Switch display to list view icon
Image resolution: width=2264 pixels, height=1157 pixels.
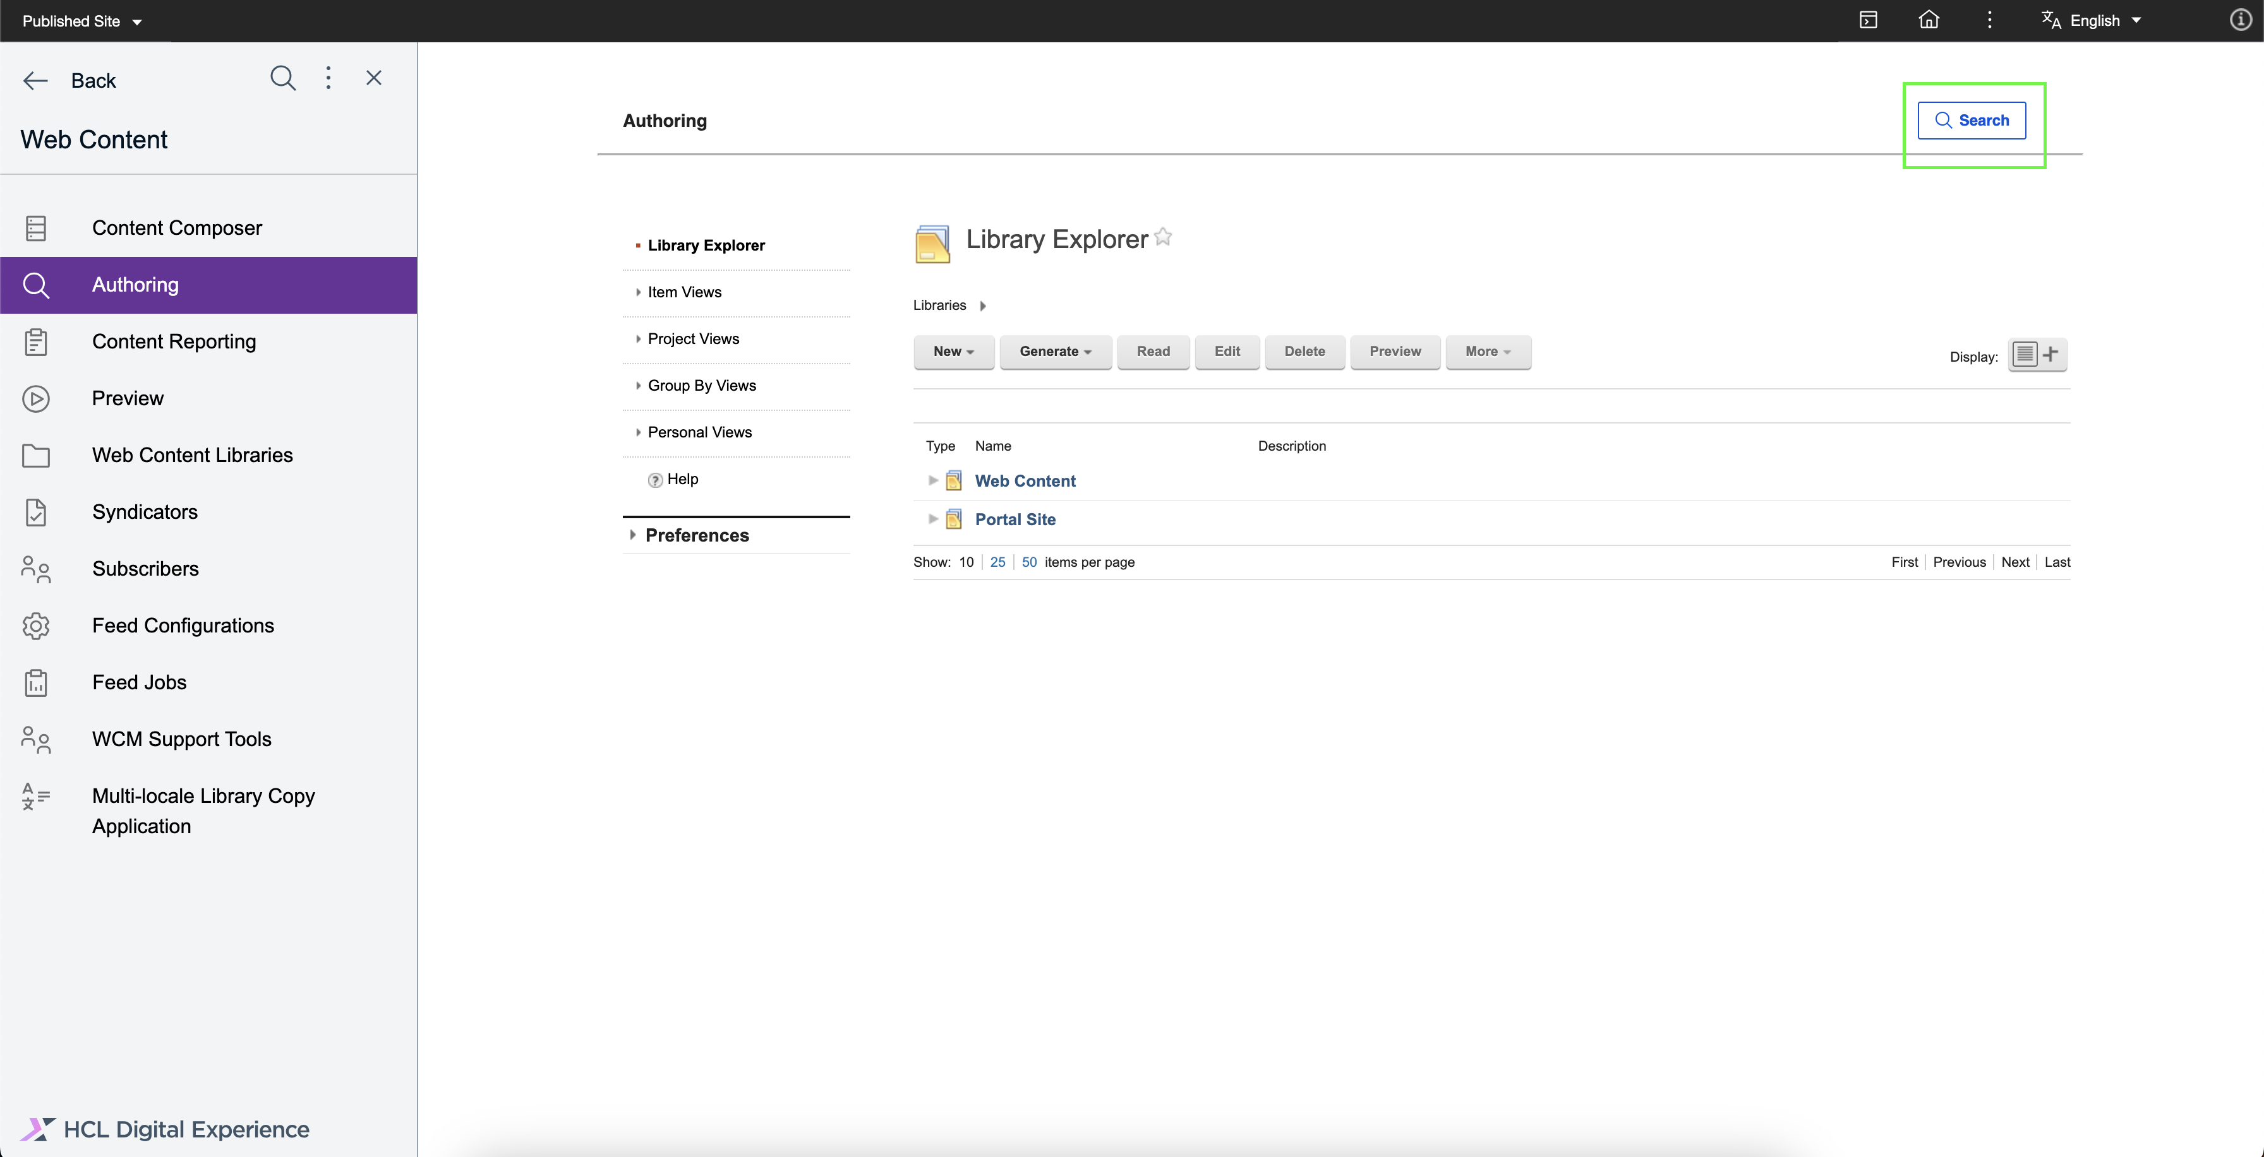coord(2024,354)
